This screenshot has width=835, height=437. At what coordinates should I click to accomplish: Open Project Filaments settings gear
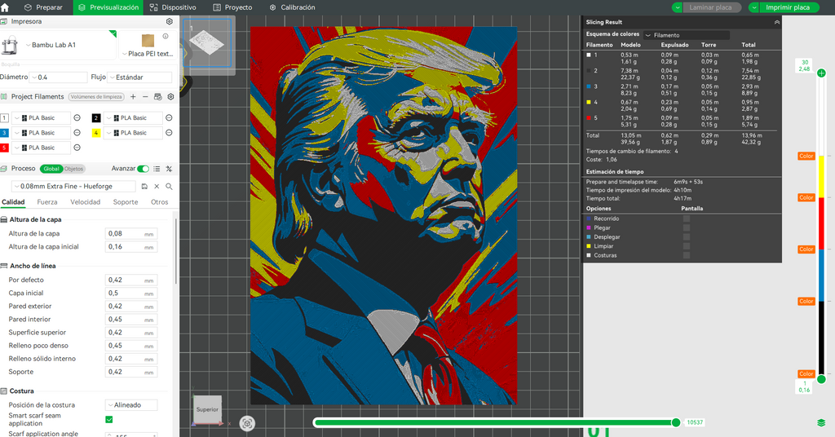[170, 97]
